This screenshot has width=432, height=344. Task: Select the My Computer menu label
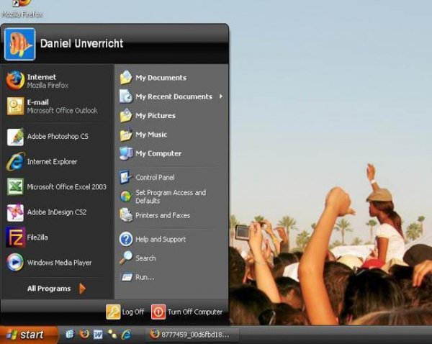coord(158,153)
